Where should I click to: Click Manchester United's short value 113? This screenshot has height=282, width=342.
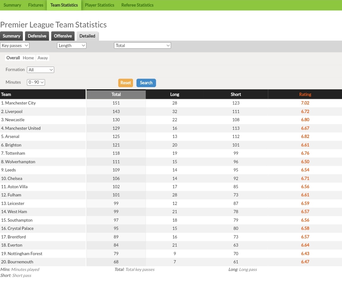[236, 128]
